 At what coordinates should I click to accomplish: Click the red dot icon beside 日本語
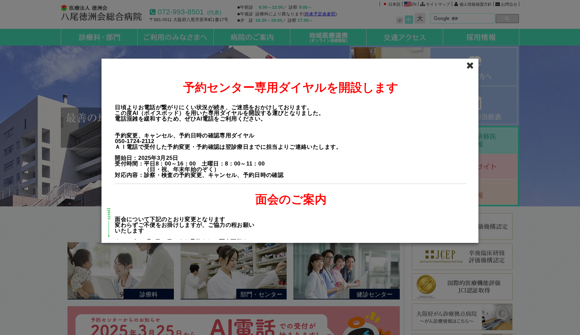[x=385, y=4]
